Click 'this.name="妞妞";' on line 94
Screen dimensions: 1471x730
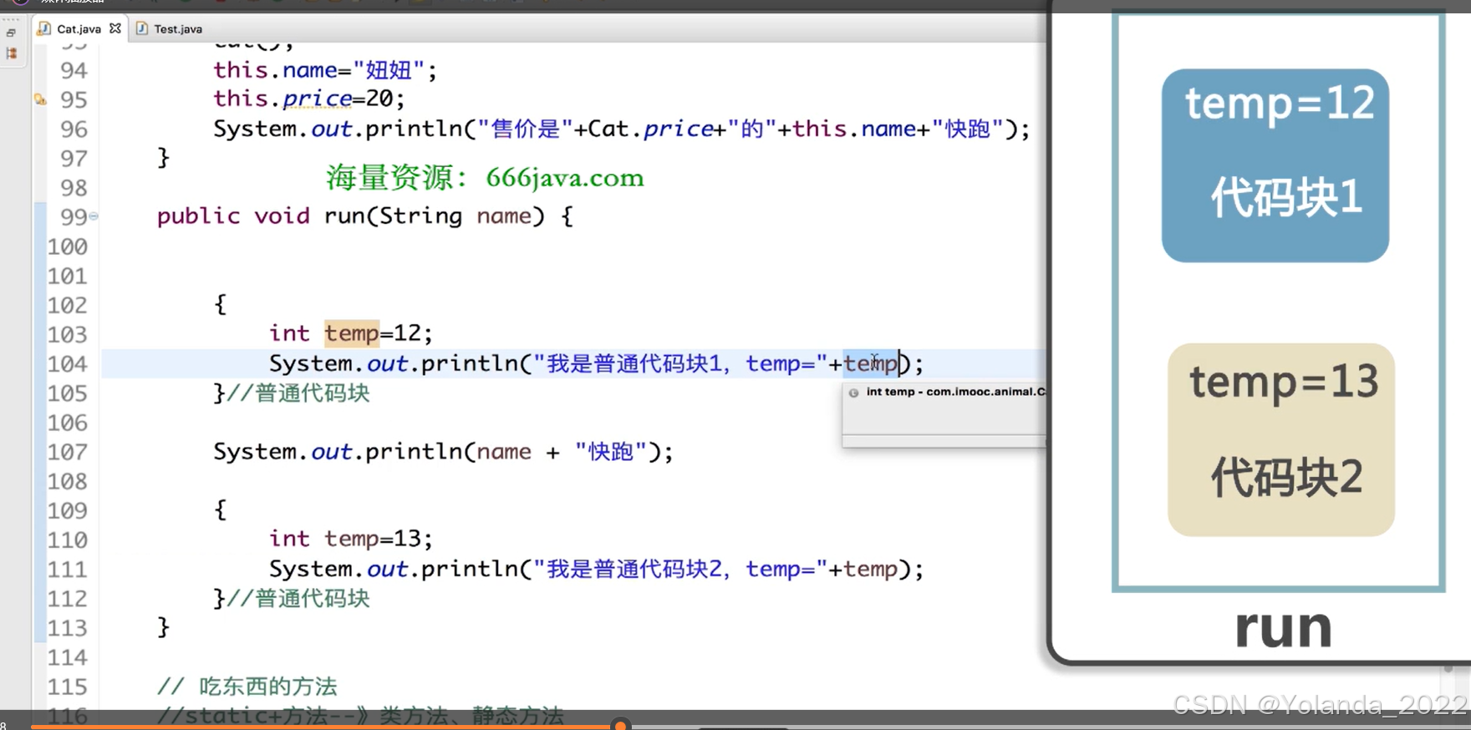click(325, 70)
